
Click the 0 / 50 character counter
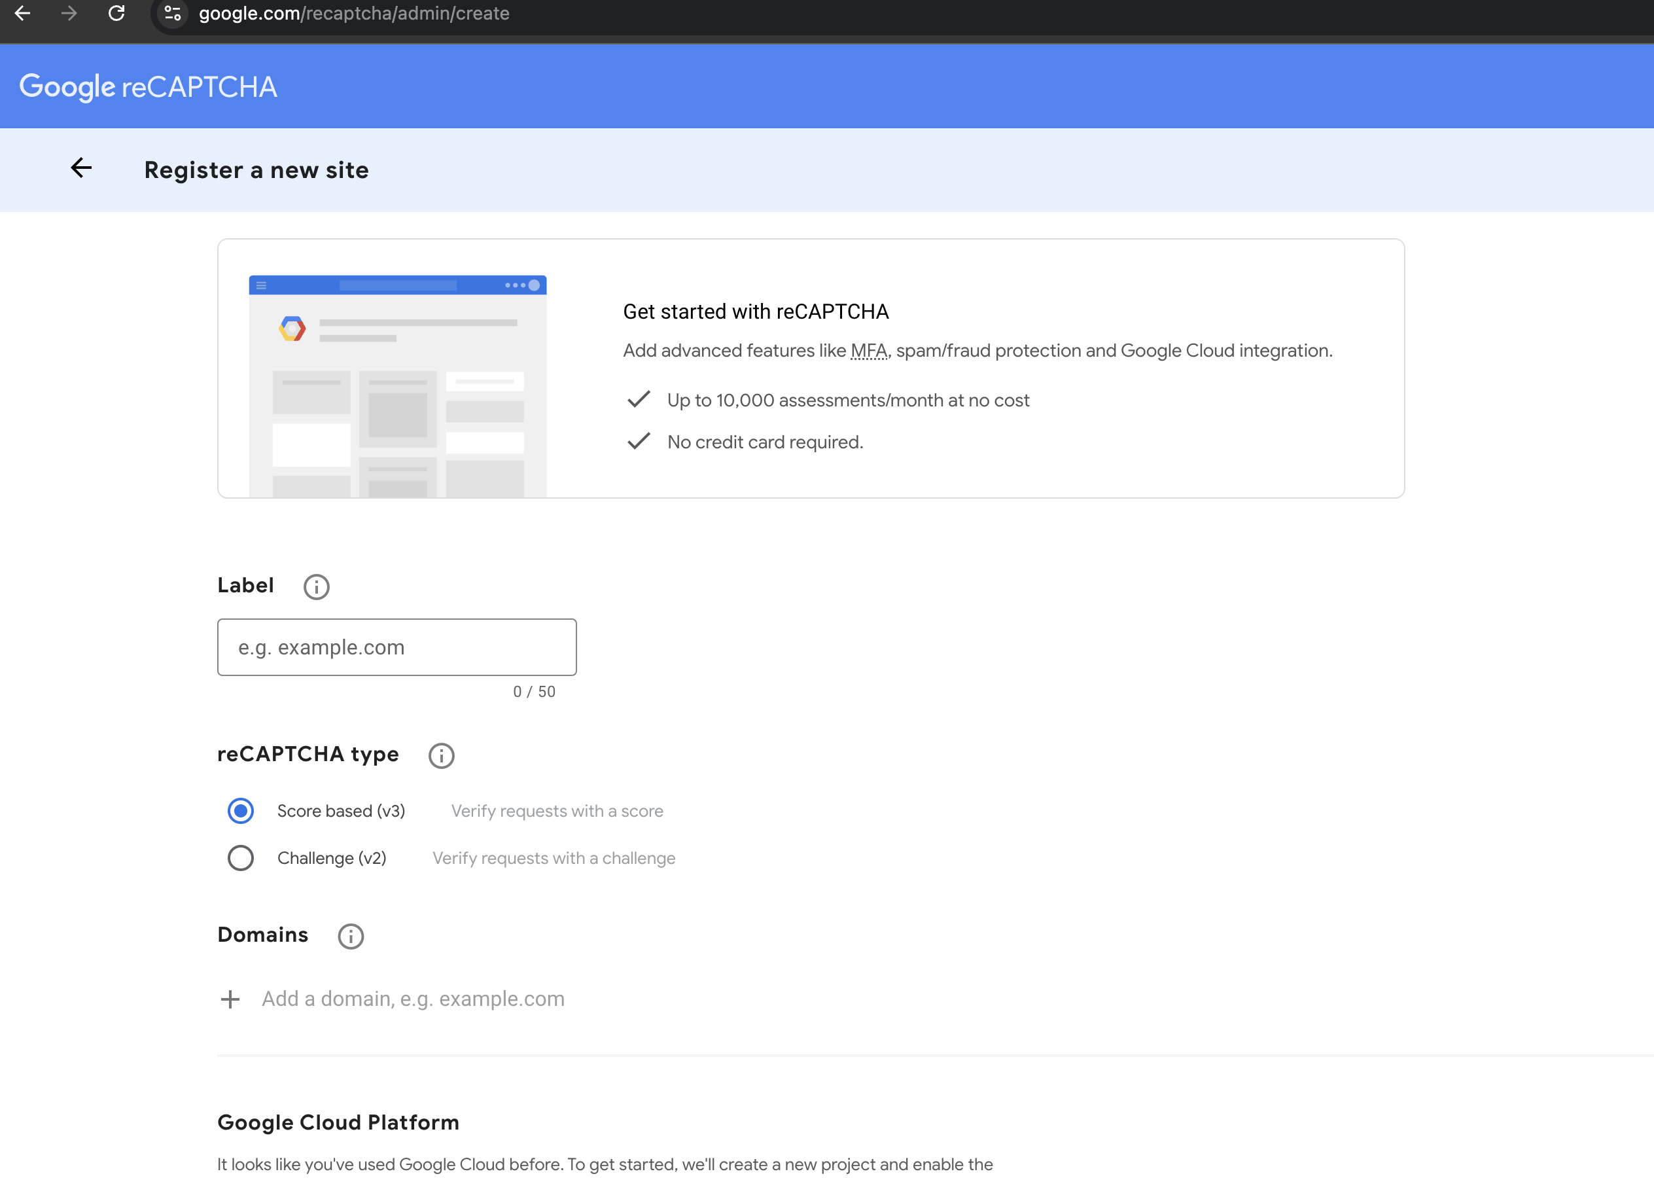click(535, 692)
